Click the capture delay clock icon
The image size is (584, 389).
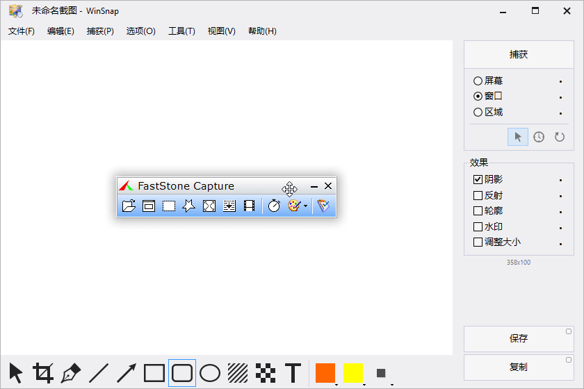pos(539,137)
